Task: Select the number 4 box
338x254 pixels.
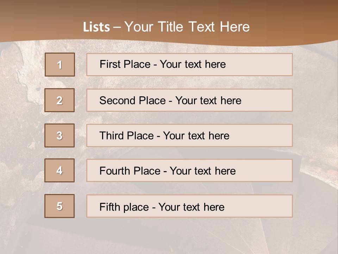Action: tap(60, 170)
